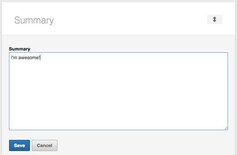Click the white Summary header bar
The width and height of the screenshot is (237, 155).
[x=118, y=18]
